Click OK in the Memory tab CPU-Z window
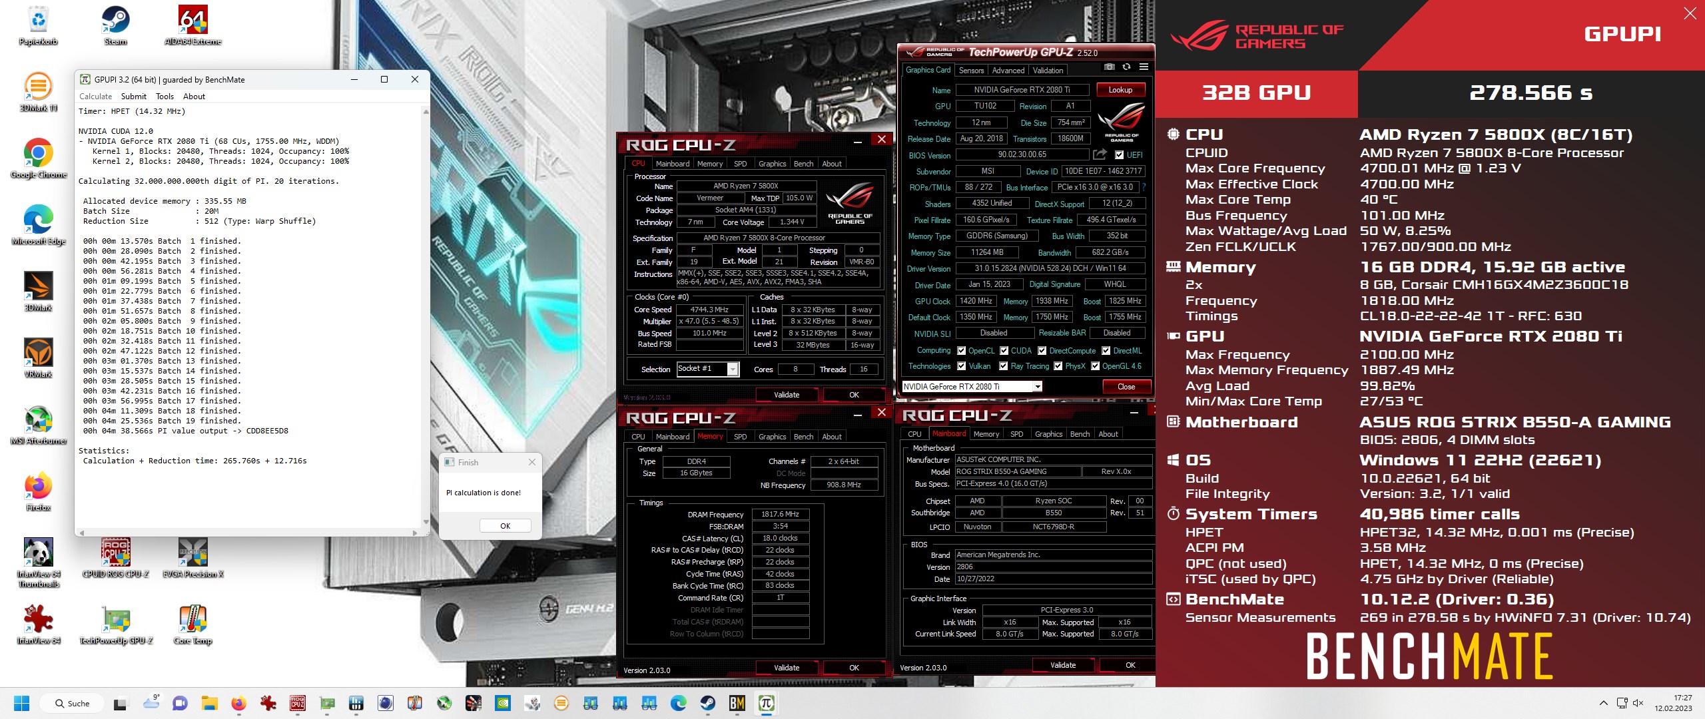The height and width of the screenshot is (719, 1705). [854, 668]
